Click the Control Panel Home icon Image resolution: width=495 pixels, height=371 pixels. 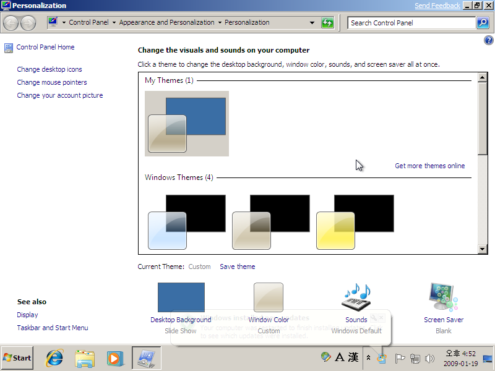pos(9,48)
